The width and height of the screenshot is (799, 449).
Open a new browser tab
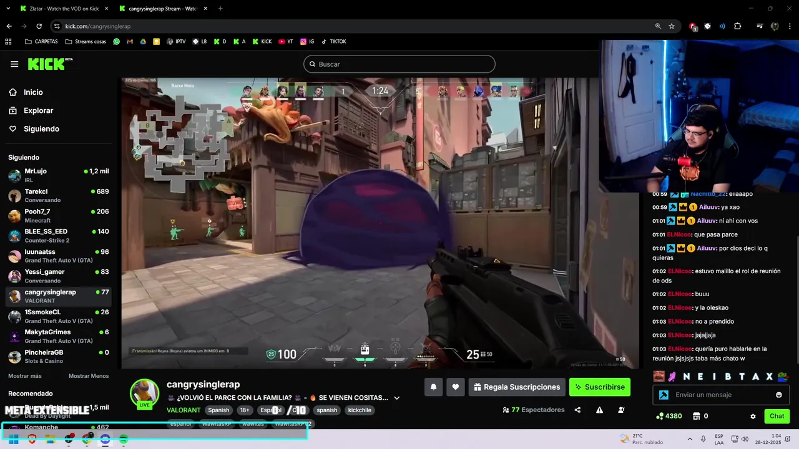(x=220, y=9)
